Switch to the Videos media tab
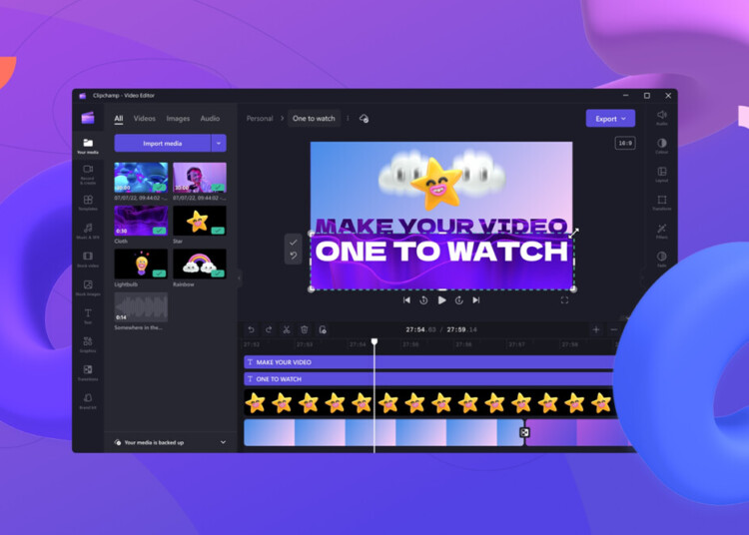 click(144, 119)
